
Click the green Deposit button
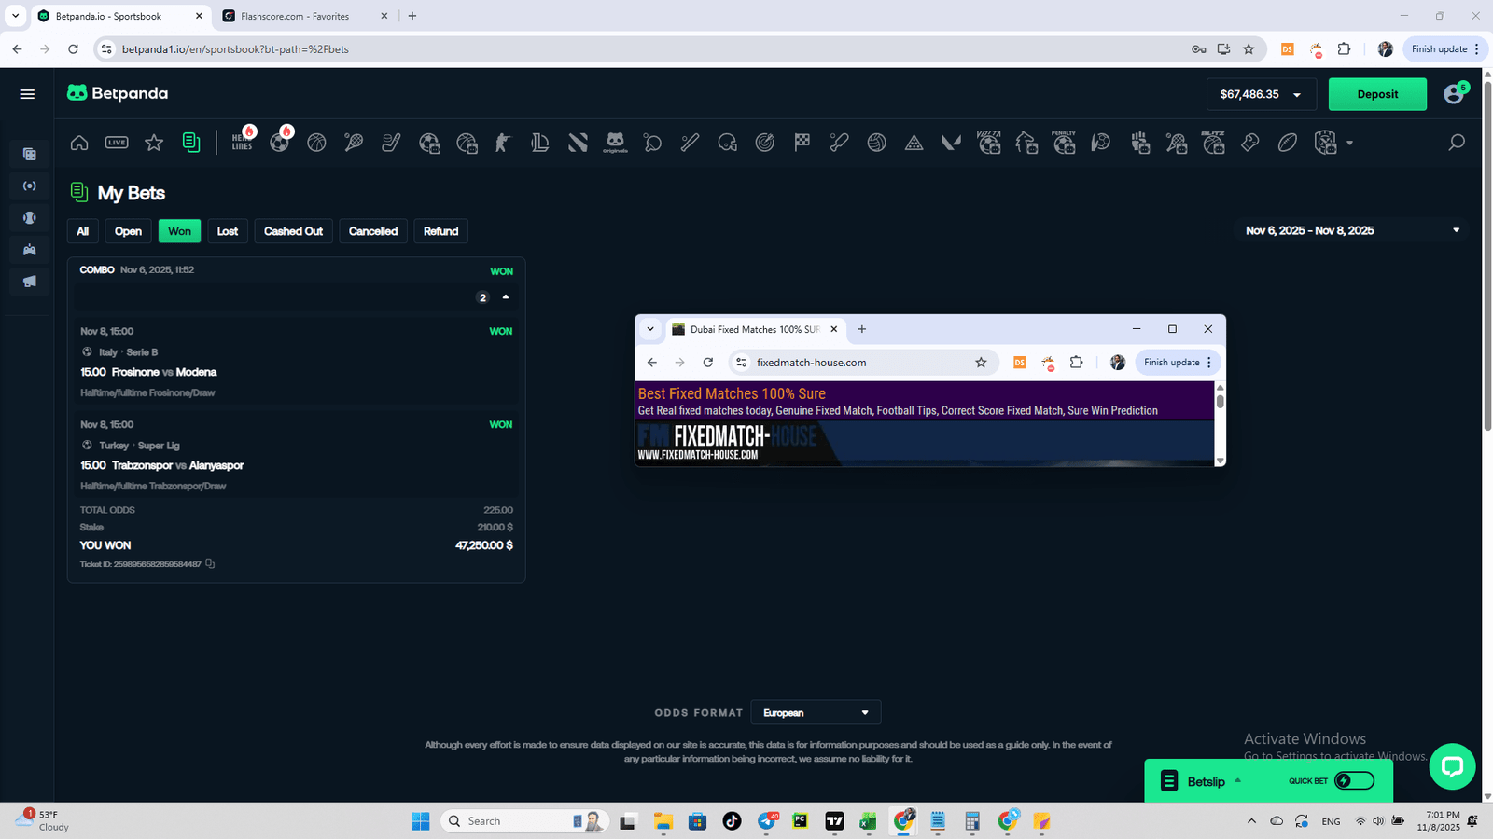pos(1377,94)
